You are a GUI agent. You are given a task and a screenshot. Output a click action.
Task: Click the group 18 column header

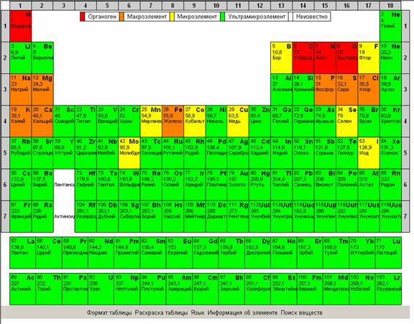pyautogui.click(x=390, y=5)
